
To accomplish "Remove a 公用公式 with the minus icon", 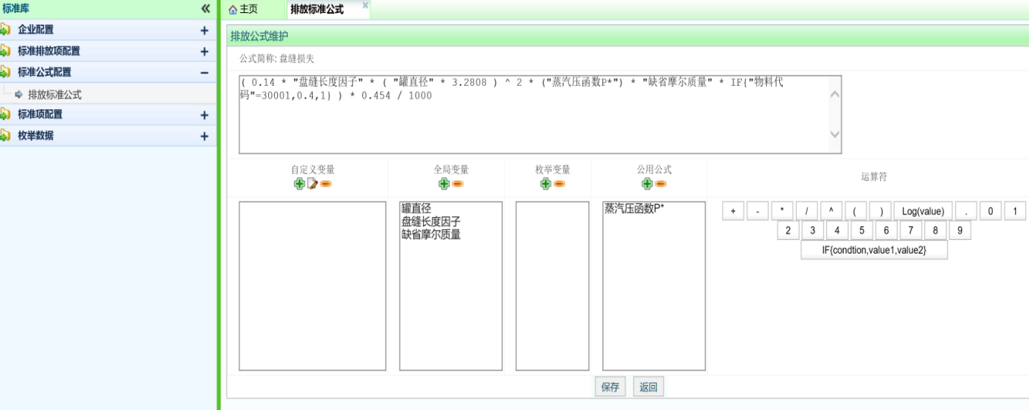I will point(661,184).
